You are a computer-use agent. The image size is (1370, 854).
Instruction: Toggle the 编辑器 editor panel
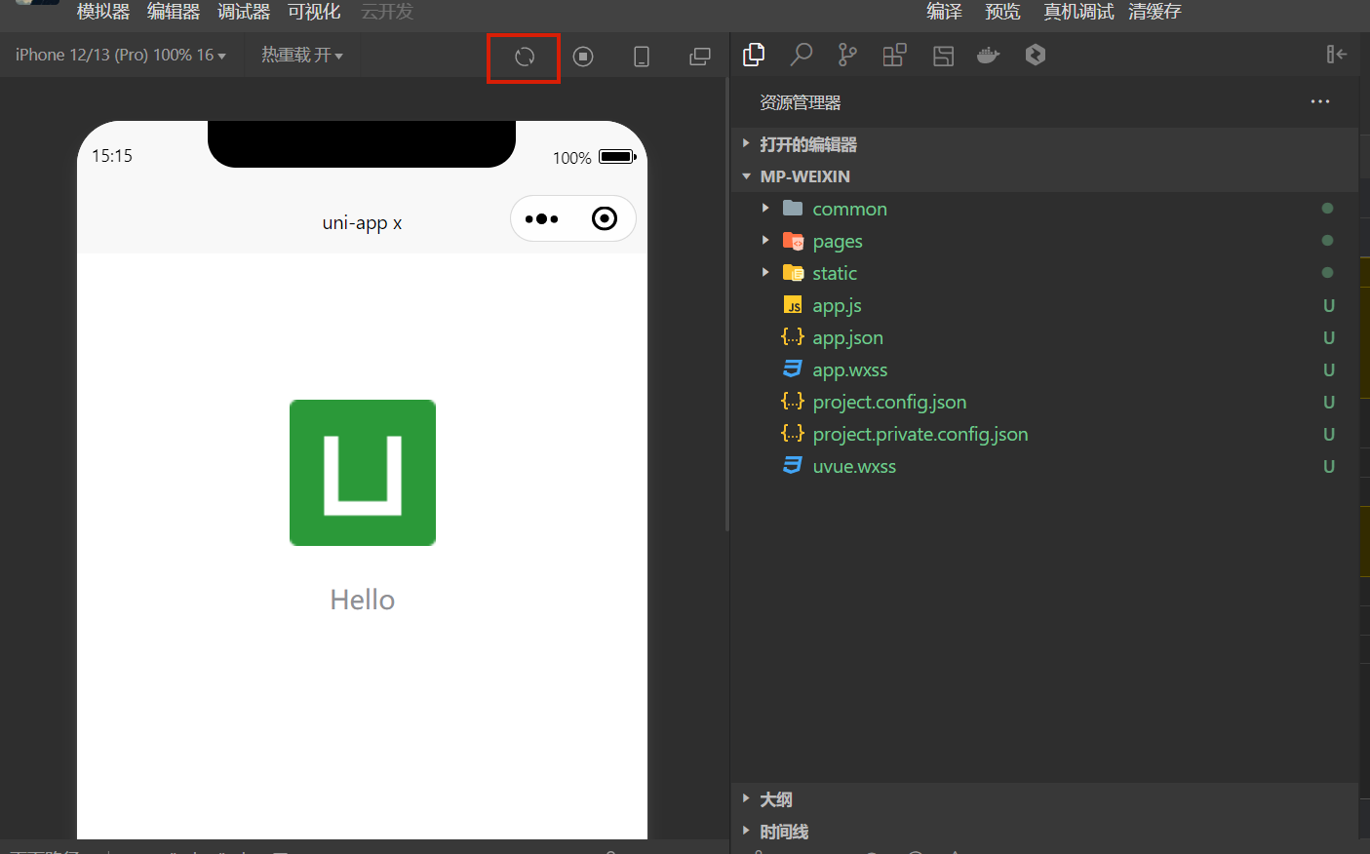point(174,12)
